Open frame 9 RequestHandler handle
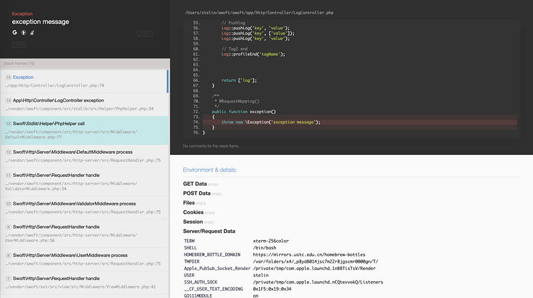The height and width of the screenshot is (298, 533). point(85,233)
